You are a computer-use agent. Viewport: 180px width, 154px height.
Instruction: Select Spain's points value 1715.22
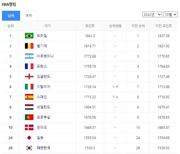[90, 97]
